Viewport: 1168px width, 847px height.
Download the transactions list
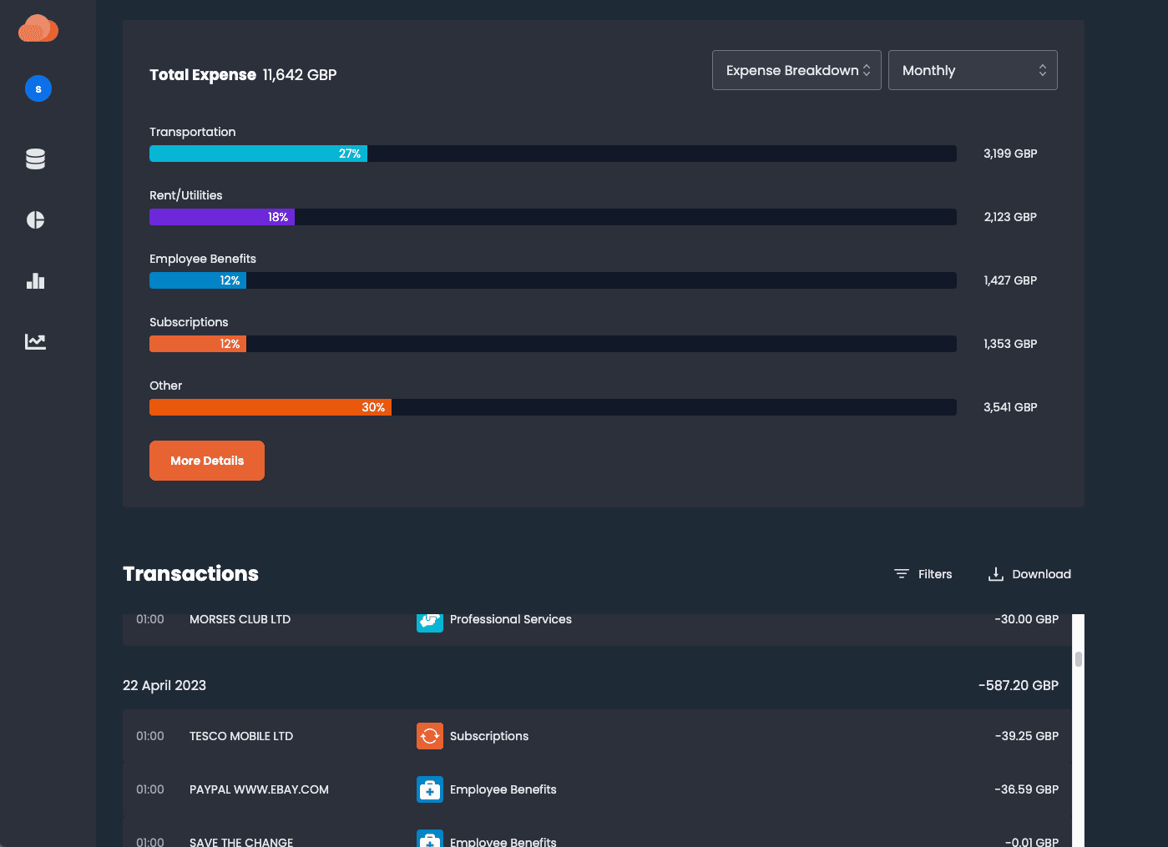1029,573
